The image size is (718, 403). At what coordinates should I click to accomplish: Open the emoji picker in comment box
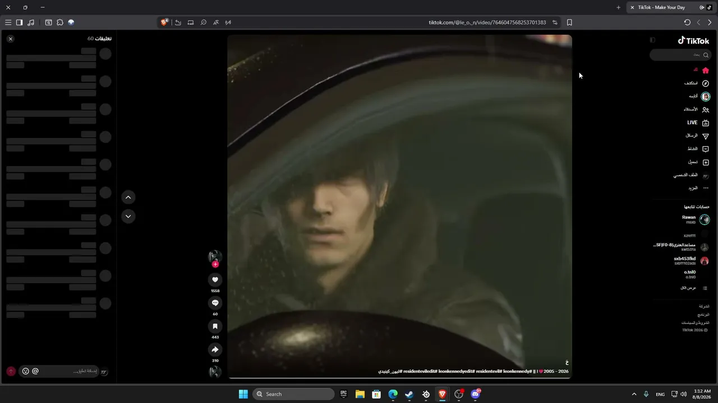pos(25,371)
